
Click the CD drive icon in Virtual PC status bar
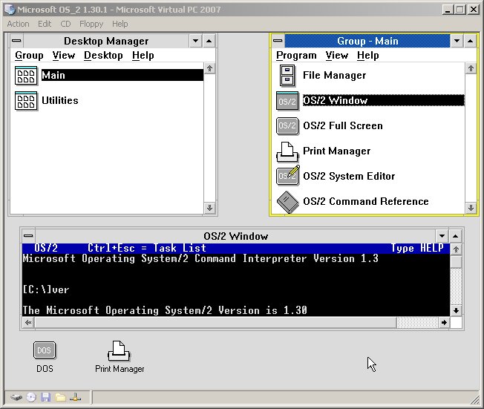coord(31,397)
